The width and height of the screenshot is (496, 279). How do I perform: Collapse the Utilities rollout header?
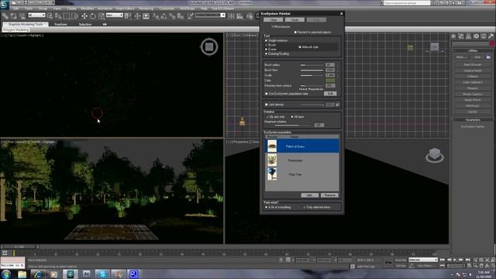pos(473,50)
